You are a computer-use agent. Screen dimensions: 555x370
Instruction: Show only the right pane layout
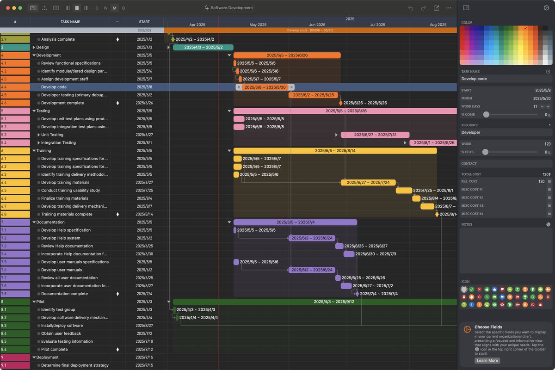pyautogui.click(x=86, y=8)
